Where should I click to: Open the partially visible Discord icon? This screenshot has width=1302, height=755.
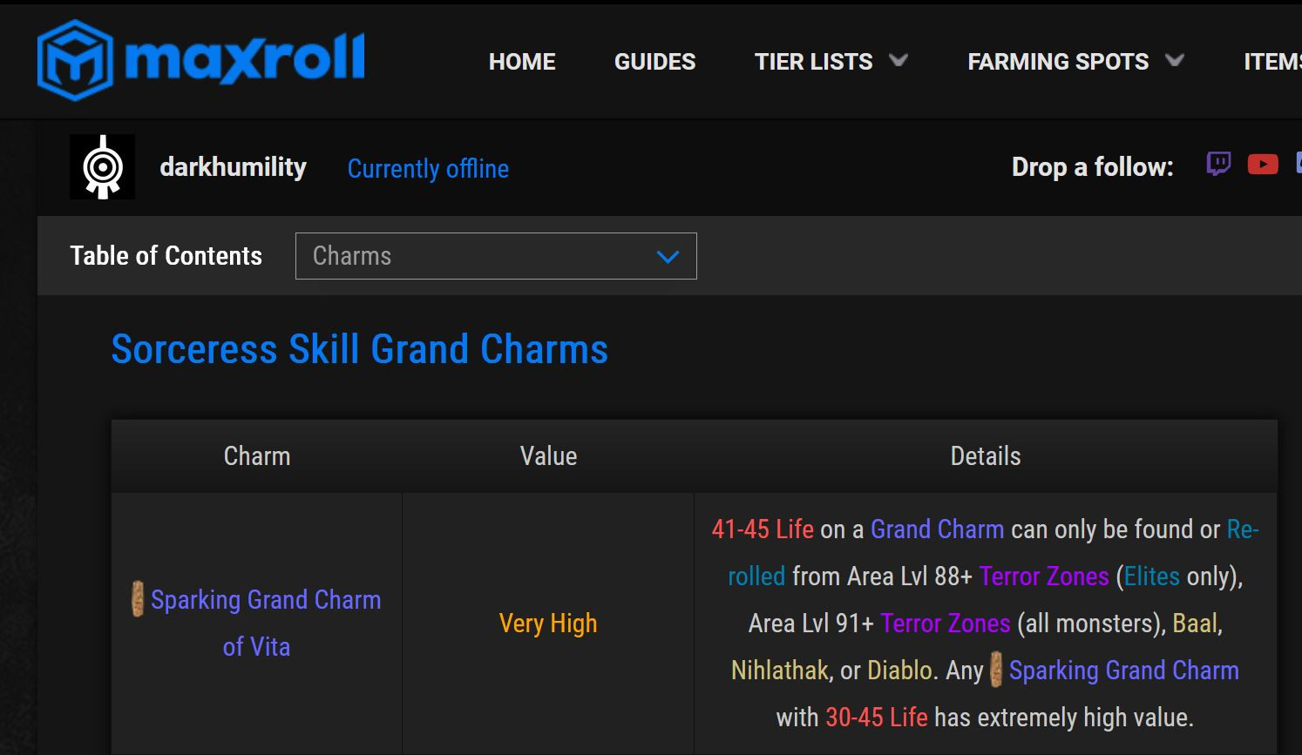click(1298, 164)
